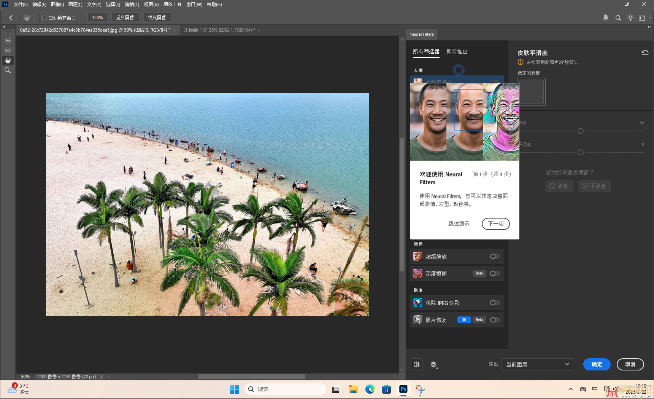654x399 pixels.
Task: Open Microsoft Edge from taskbar
Action: point(370,389)
